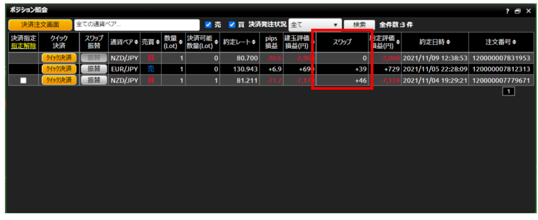The width and height of the screenshot is (538, 220).
Task: Click 振替 for the EUR/JPY row
Action: (x=94, y=69)
